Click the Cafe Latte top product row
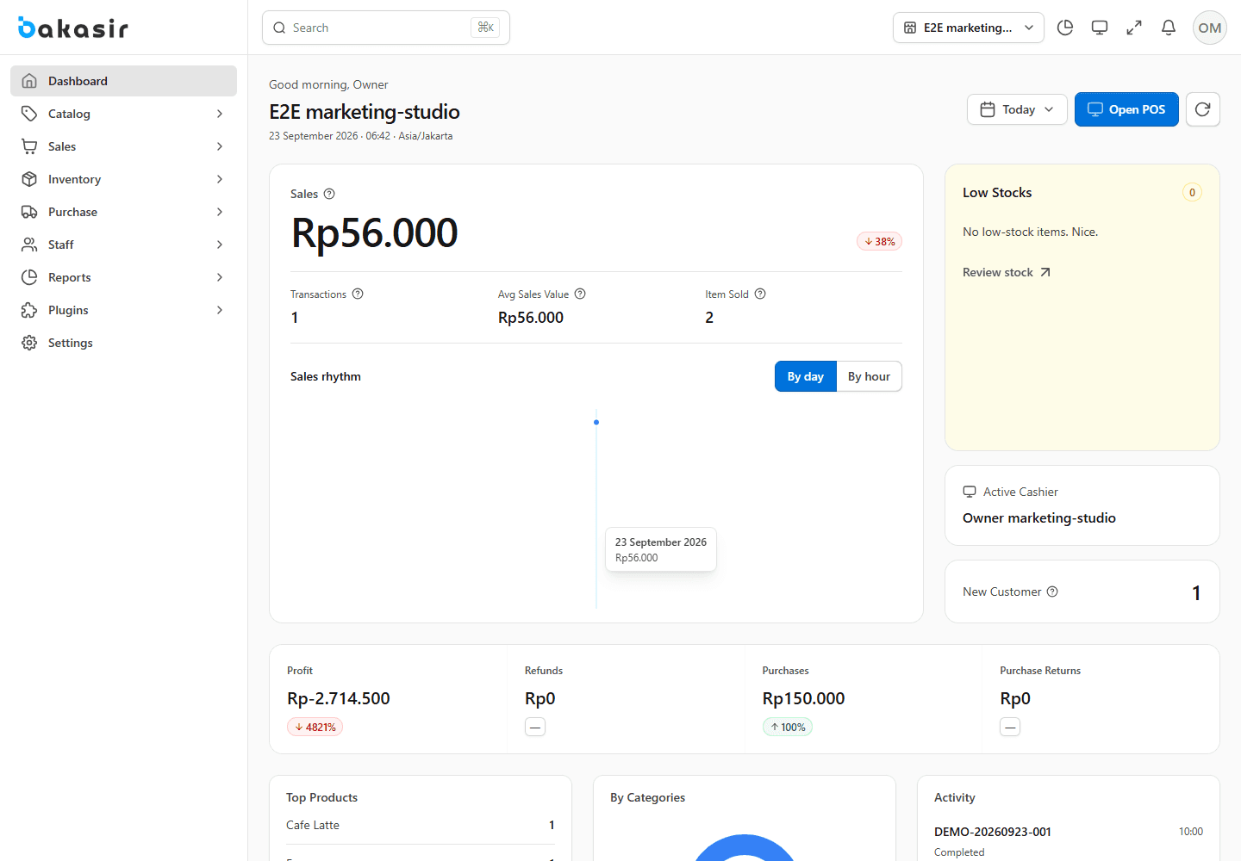The width and height of the screenshot is (1241, 861). 420,825
